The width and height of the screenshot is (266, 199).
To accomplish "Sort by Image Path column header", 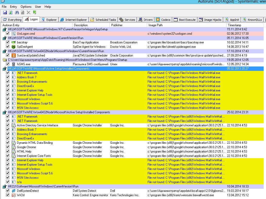I will pyautogui.click(x=187, y=25).
